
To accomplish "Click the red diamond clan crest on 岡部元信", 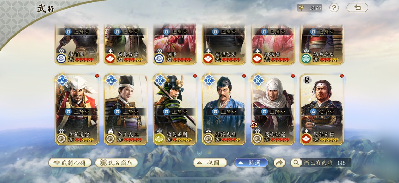I will [306, 138].
